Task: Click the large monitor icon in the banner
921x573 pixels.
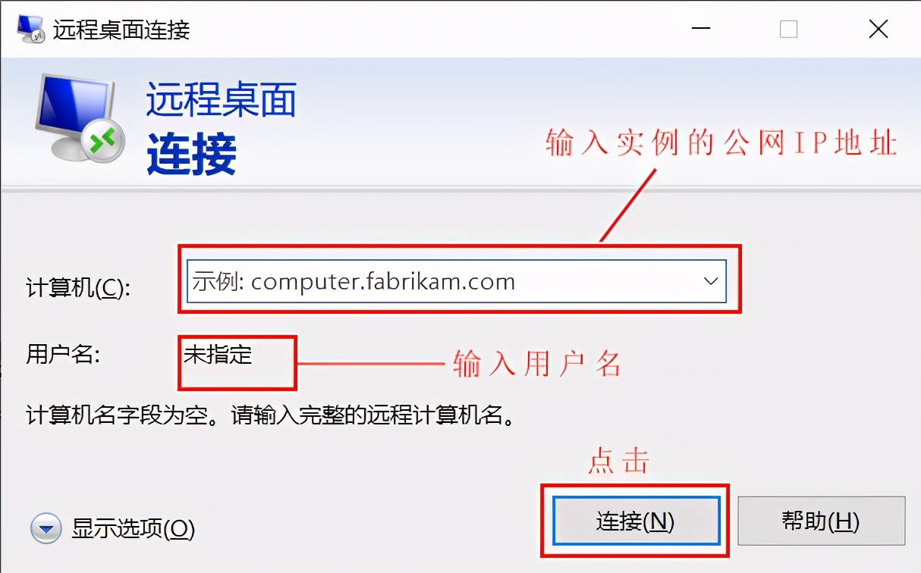Action: point(76,117)
